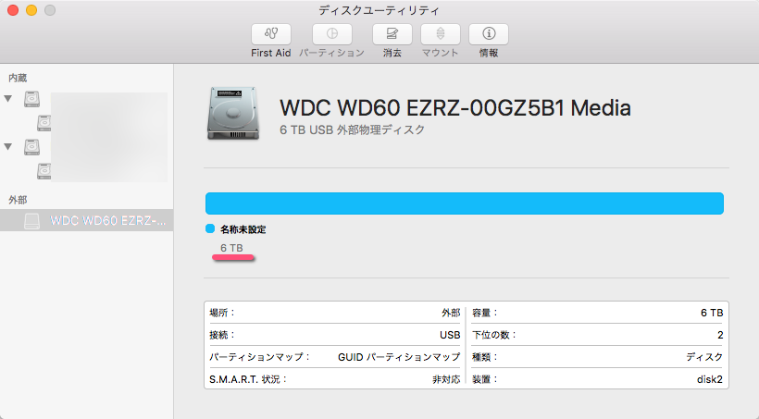The image size is (759, 419).
Task: Click the GUID パーティションマップ value
Action: 399,357
